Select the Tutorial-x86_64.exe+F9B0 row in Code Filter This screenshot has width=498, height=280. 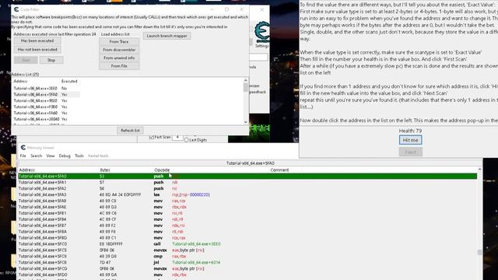pos(47,107)
